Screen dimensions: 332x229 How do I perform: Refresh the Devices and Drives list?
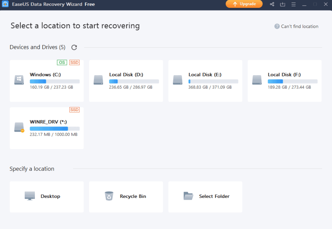74,47
